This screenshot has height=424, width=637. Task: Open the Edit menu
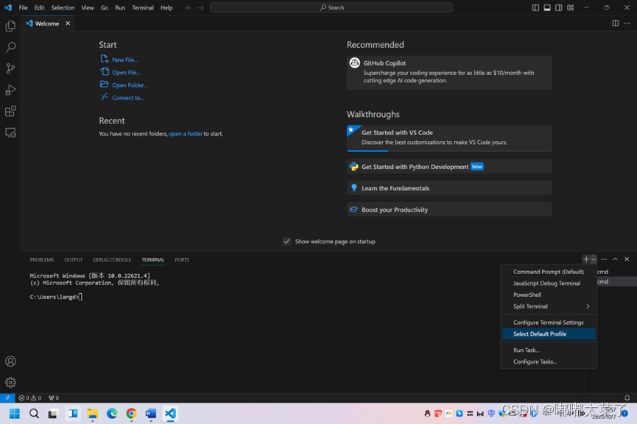click(40, 7)
